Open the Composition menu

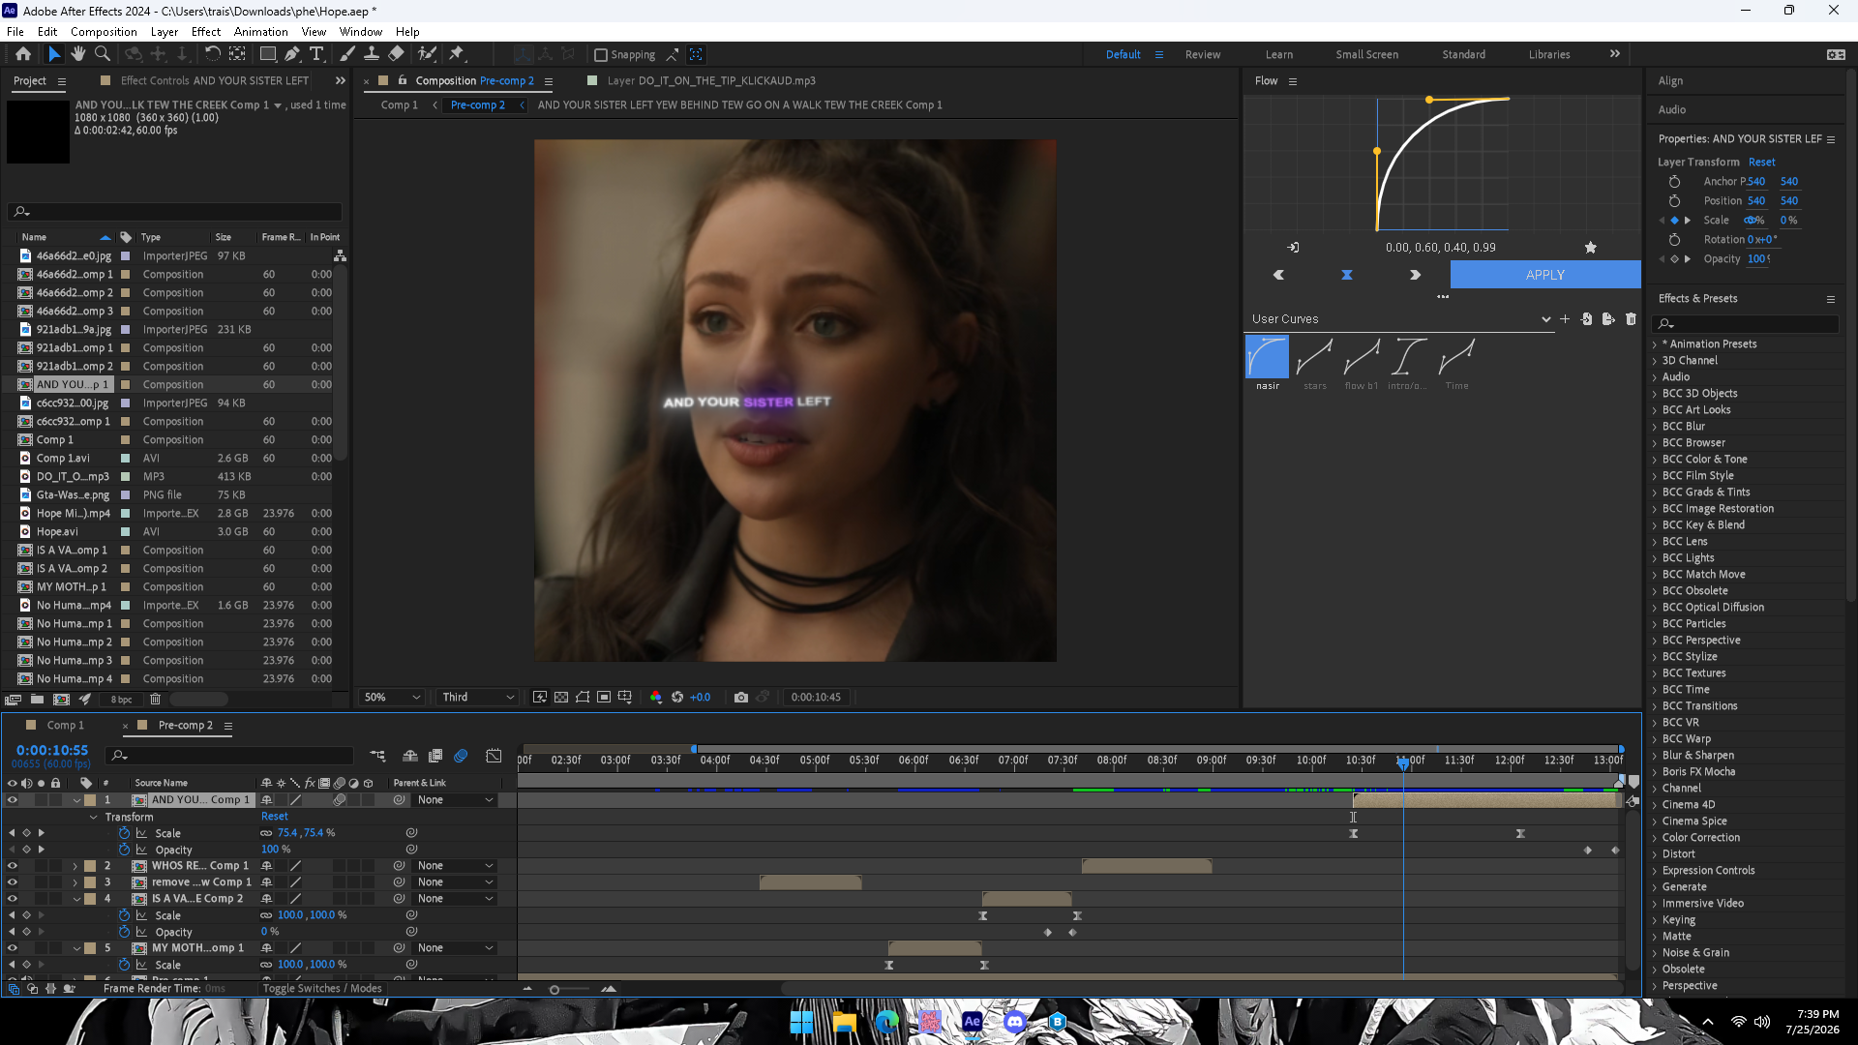point(104,32)
